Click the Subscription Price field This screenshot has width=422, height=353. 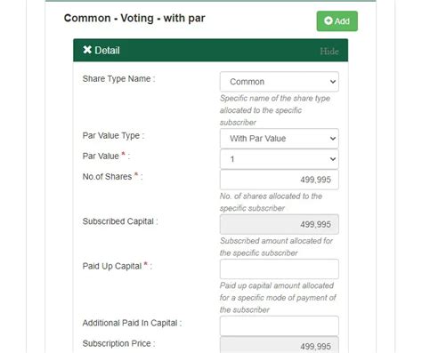280,345
